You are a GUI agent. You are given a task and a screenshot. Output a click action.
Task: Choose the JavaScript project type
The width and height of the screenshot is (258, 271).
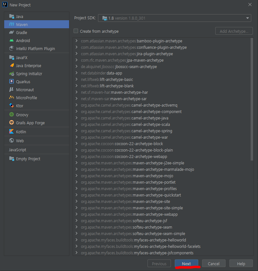(37, 150)
